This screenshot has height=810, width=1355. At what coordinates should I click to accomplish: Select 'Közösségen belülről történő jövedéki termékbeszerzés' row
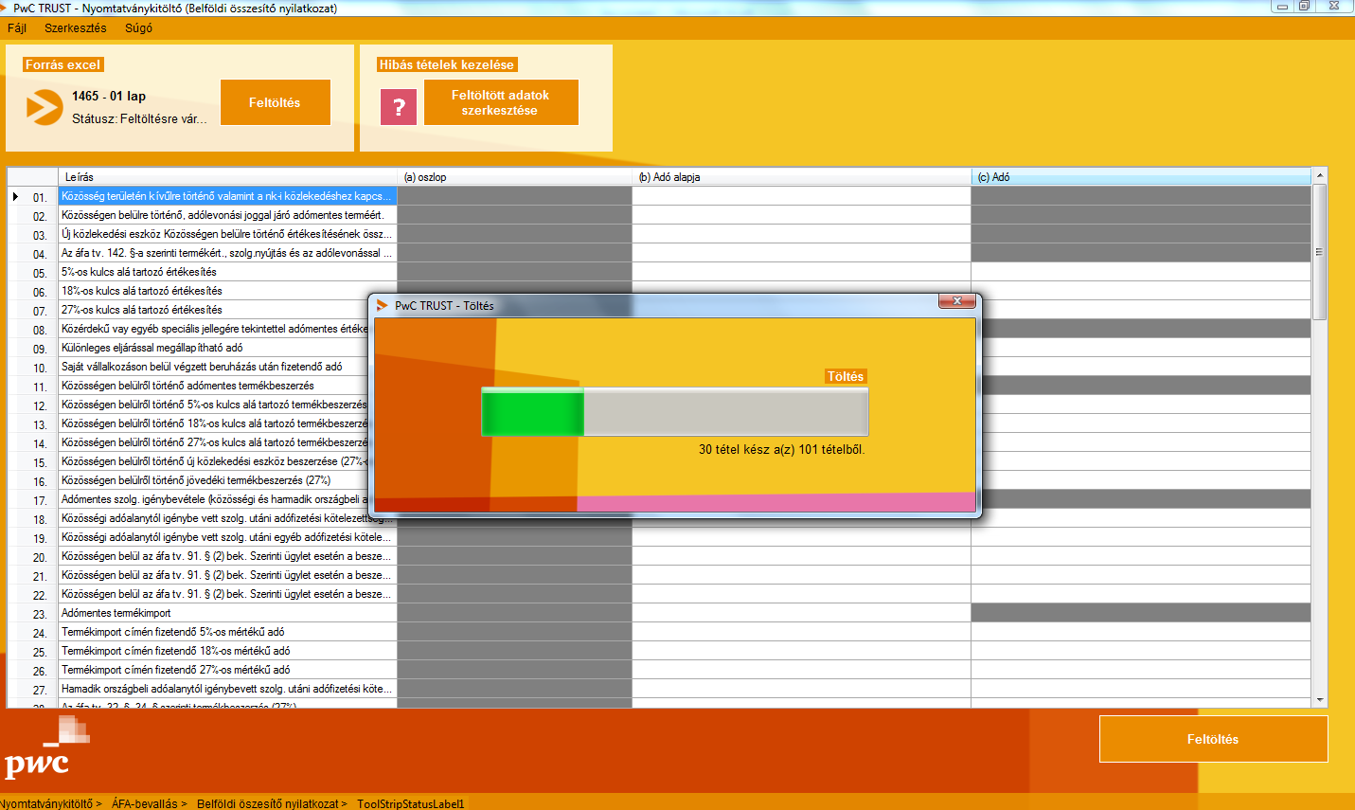[213, 480]
